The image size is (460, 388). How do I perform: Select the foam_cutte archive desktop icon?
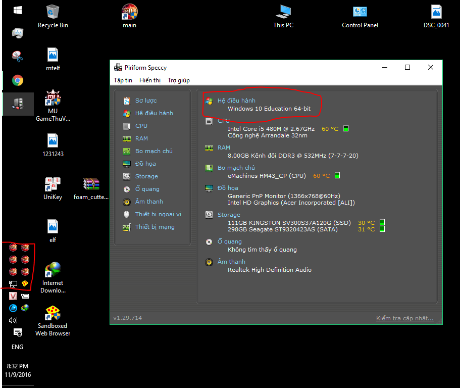click(x=91, y=188)
